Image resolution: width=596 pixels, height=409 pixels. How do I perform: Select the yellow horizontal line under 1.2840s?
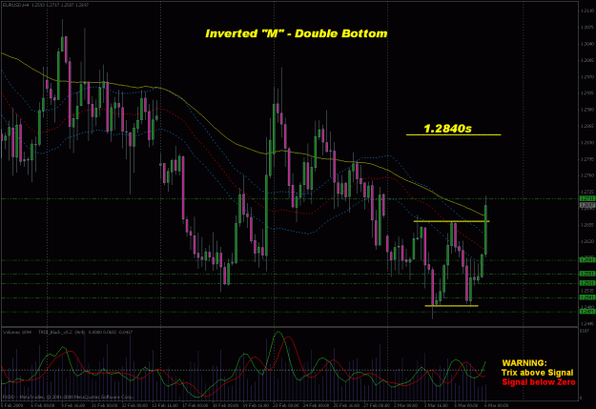click(454, 134)
